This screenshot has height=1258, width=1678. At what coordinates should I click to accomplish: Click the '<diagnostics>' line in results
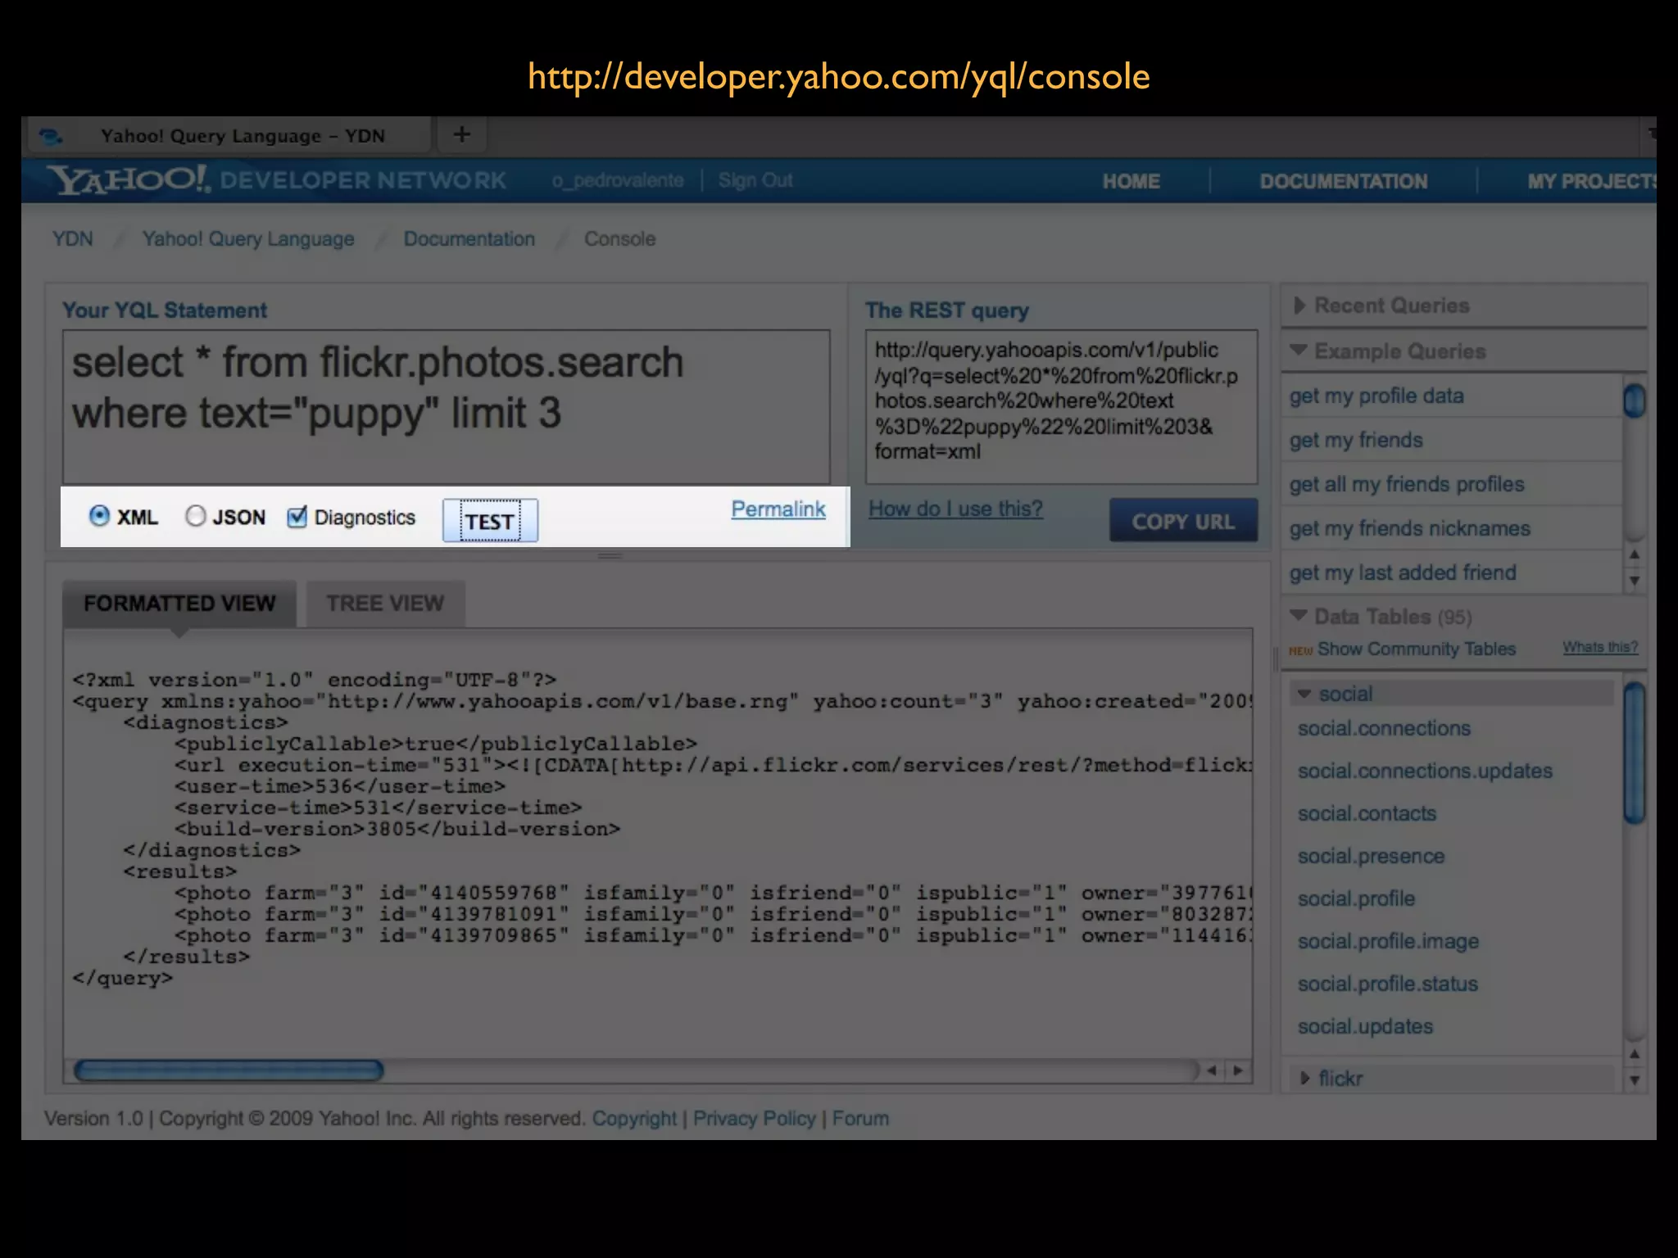coord(206,722)
